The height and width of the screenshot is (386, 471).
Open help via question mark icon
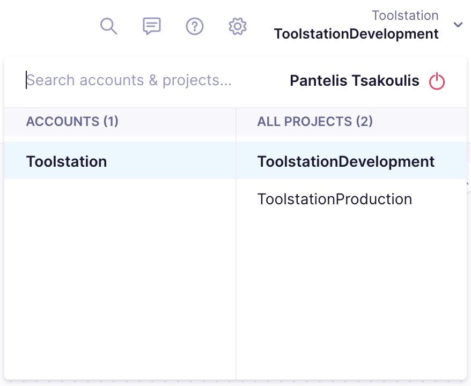[194, 26]
